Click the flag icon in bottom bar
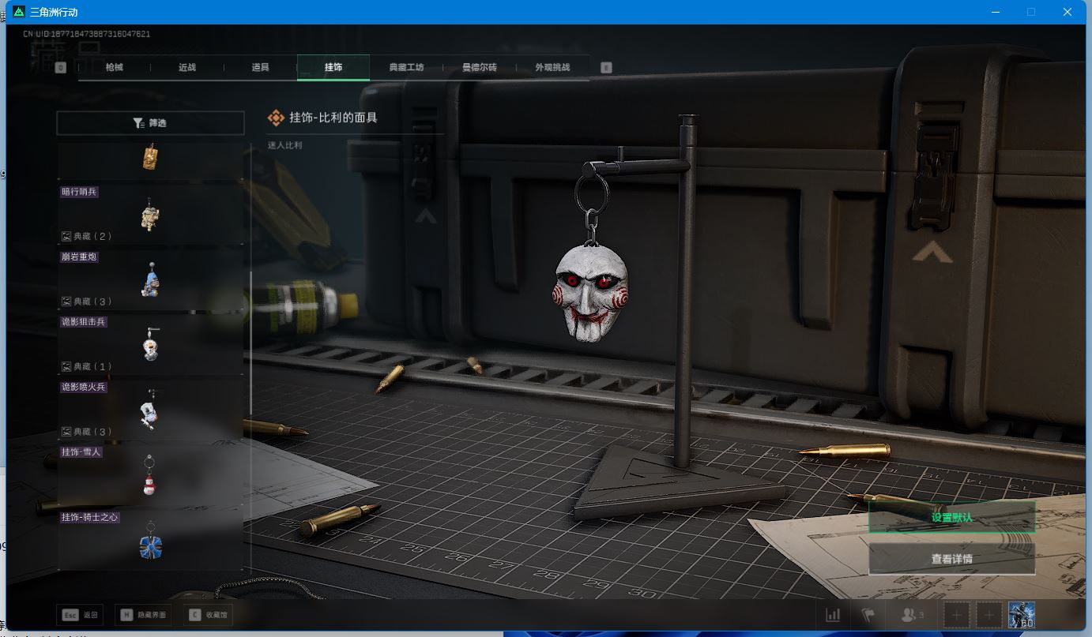1092x637 pixels. point(868,615)
